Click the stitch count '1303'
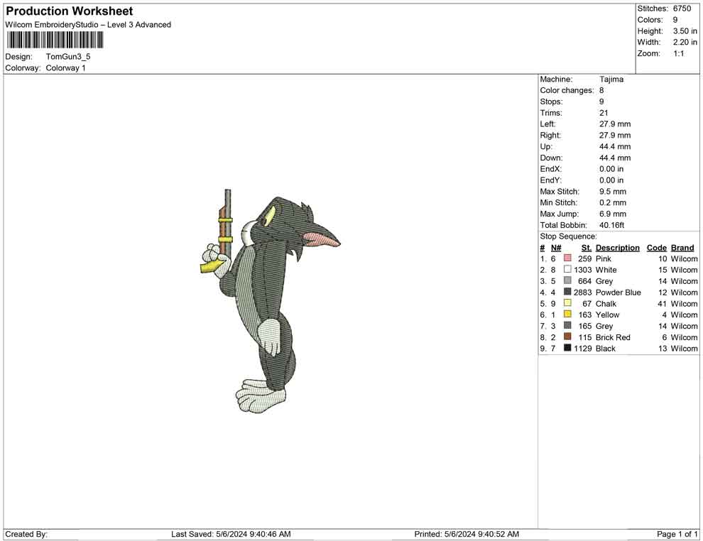This screenshot has height=541, width=703. pyautogui.click(x=582, y=270)
